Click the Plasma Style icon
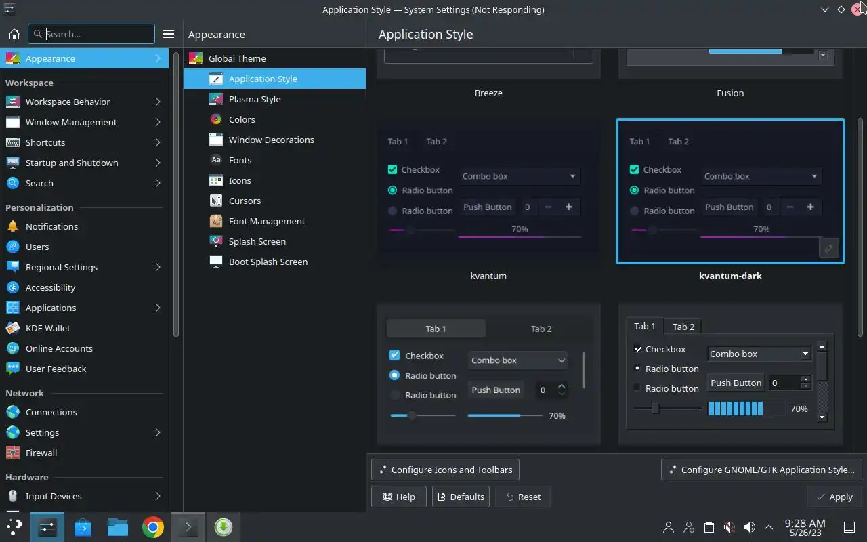Image resolution: width=867 pixels, height=542 pixels. tap(216, 99)
